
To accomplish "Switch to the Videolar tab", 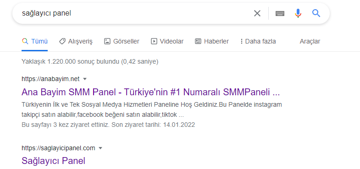I will [x=167, y=41].
